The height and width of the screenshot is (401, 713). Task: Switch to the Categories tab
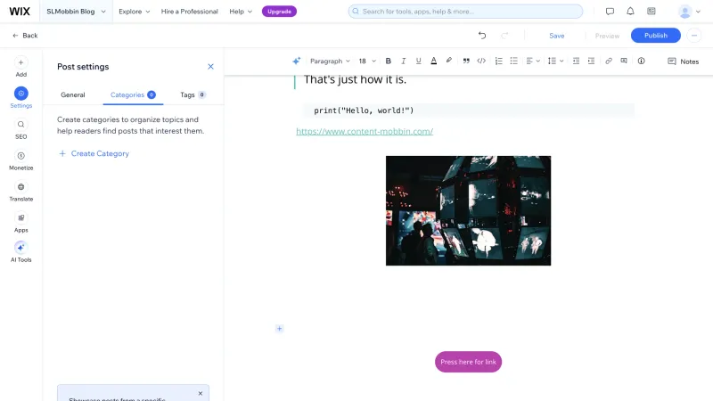click(133, 94)
